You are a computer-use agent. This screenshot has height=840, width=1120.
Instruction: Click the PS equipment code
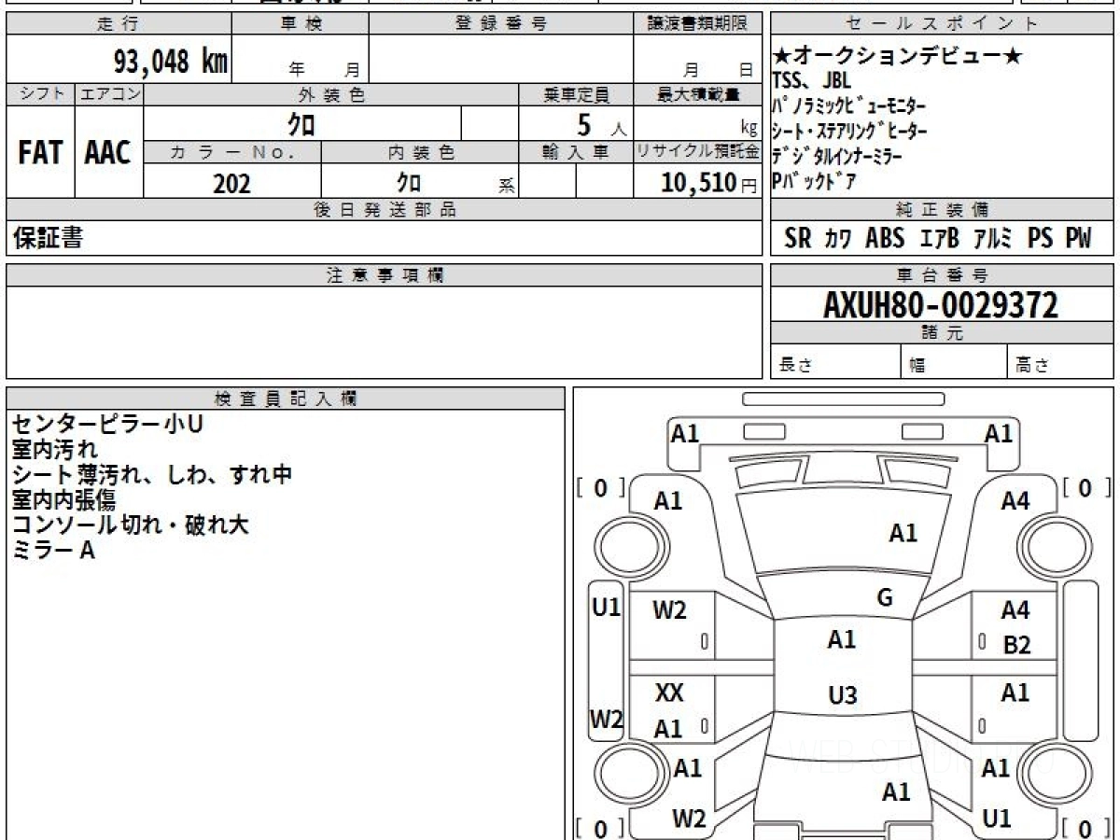[1040, 238]
